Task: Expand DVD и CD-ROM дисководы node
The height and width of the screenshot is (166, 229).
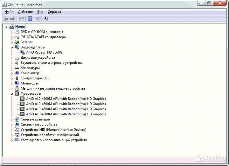Action: pos(12,32)
